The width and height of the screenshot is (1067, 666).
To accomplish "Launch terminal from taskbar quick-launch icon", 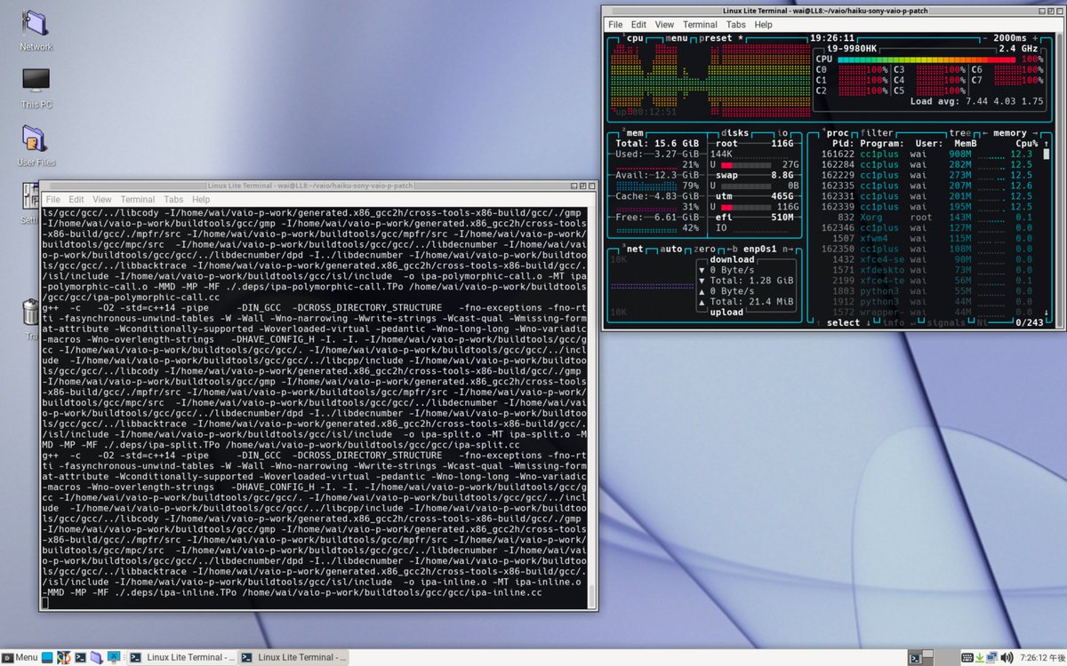I will [81, 657].
